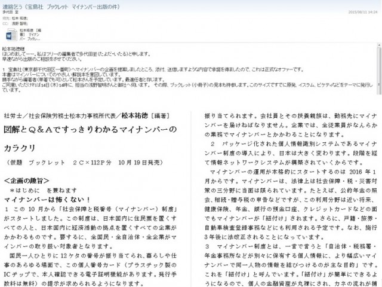The image size is (382, 287).
Task: Click the greeting line 松本祐徳様
Action: click(13, 49)
